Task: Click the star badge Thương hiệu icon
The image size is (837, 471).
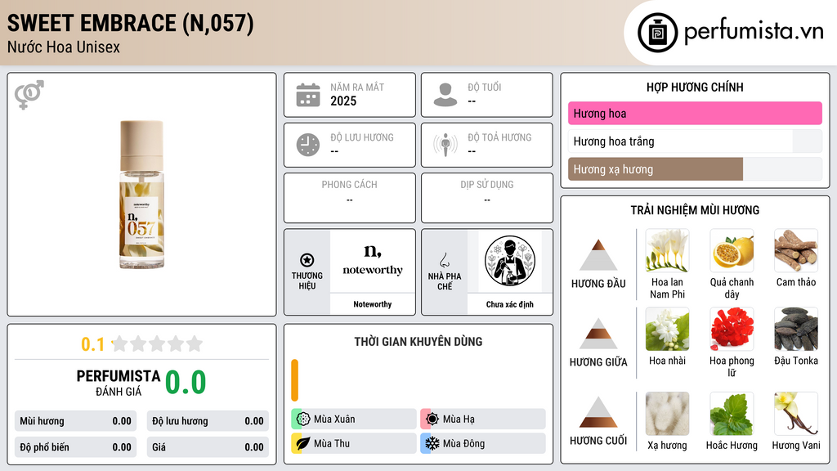Action: [307, 260]
